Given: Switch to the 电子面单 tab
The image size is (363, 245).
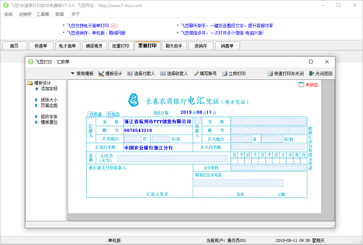Looking at the screenshot, I should [68, 46].
